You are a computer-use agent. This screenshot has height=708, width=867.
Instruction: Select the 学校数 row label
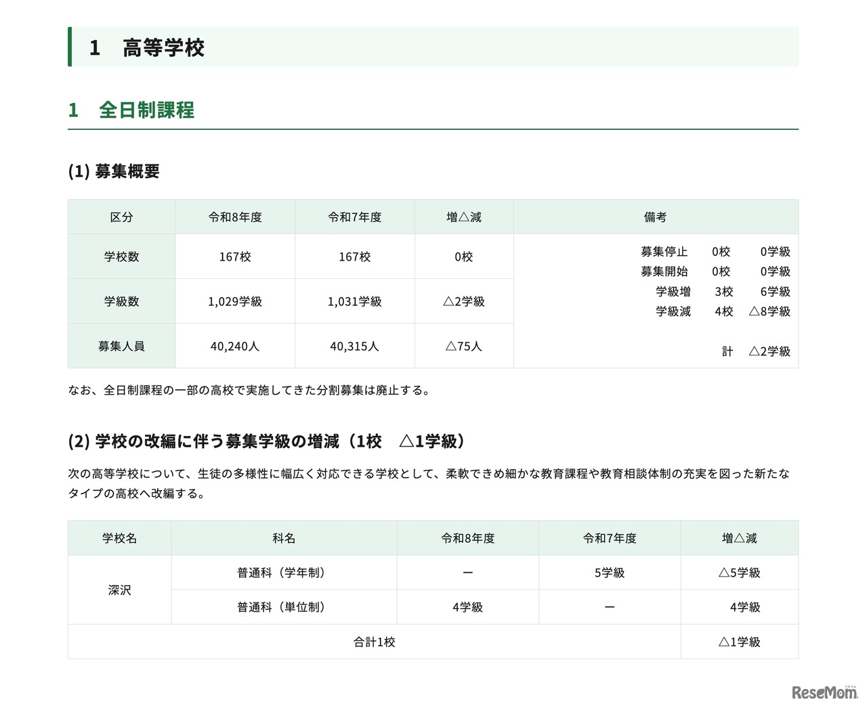(121, 256)
